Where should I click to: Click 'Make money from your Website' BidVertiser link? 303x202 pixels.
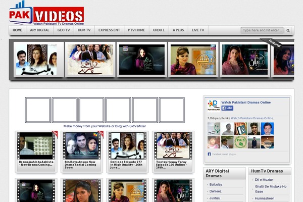pos(105,126)
